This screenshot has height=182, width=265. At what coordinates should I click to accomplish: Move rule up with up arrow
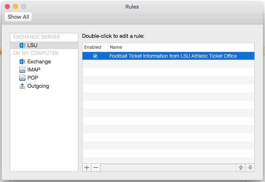(x=241, y=168)
